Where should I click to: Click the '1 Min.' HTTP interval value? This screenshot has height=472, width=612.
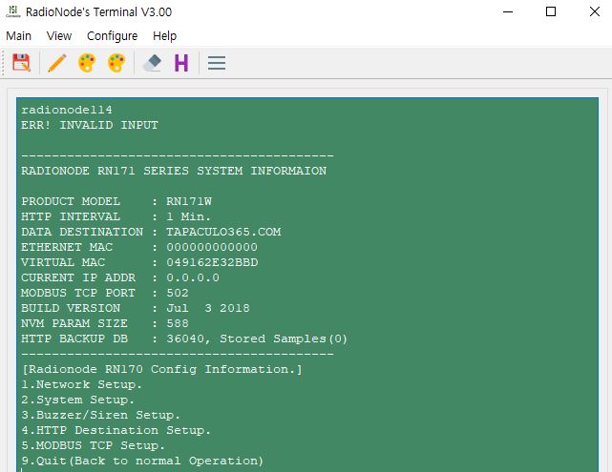pyautogui.click(x=188, y=216)
